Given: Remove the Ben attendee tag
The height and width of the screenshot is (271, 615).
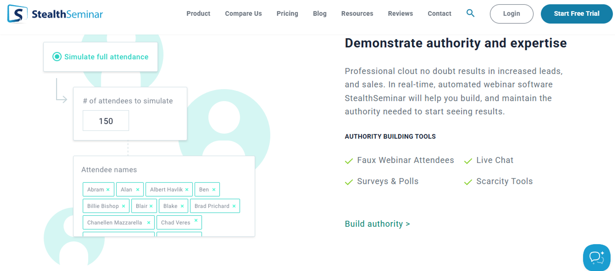Looking at the screenshot, I should pos(214,190).
